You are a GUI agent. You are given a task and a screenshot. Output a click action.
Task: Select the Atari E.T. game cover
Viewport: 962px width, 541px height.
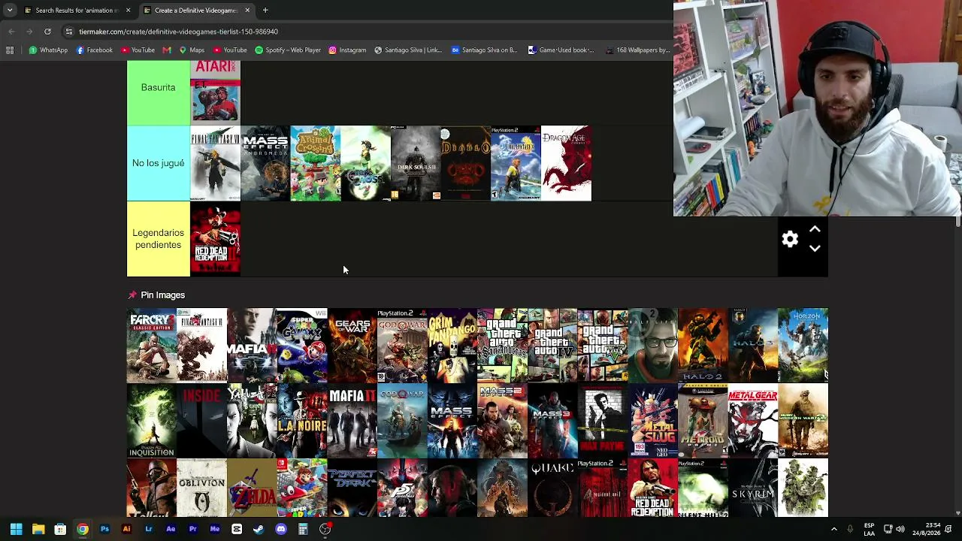[216, 92]
